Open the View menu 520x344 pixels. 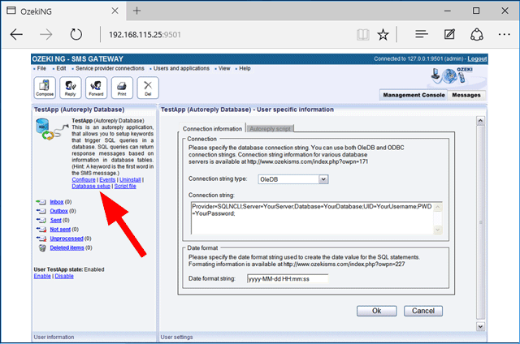pos(224,68)
